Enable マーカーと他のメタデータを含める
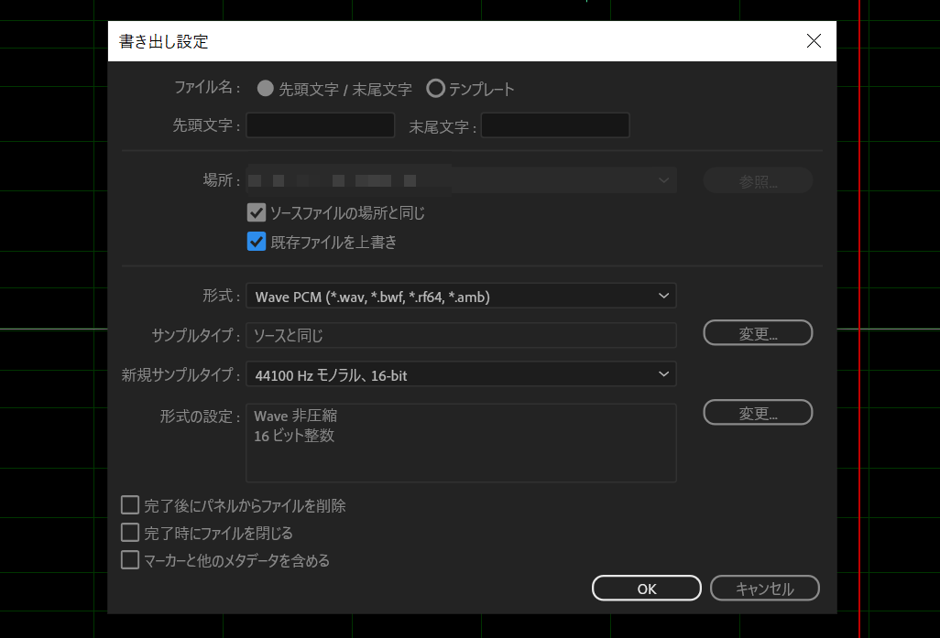The width and height of the screenshot is (940, 638). click(x=129, y=559)
